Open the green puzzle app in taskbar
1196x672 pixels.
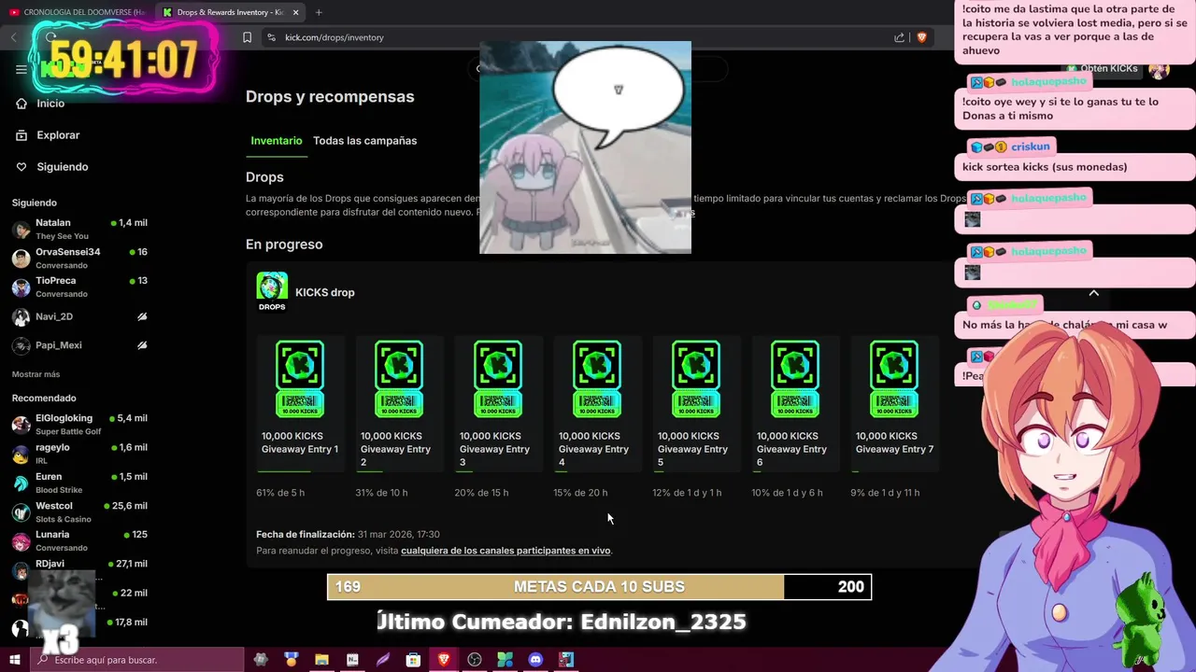[x=505, y=660]
